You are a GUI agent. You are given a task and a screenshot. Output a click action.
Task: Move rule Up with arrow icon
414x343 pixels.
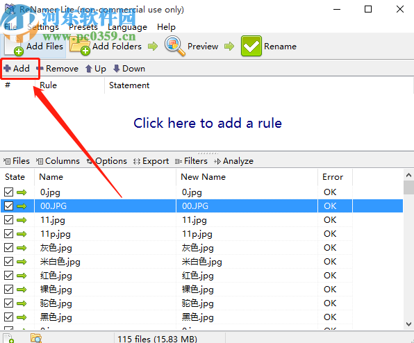(x=96, y=69)
